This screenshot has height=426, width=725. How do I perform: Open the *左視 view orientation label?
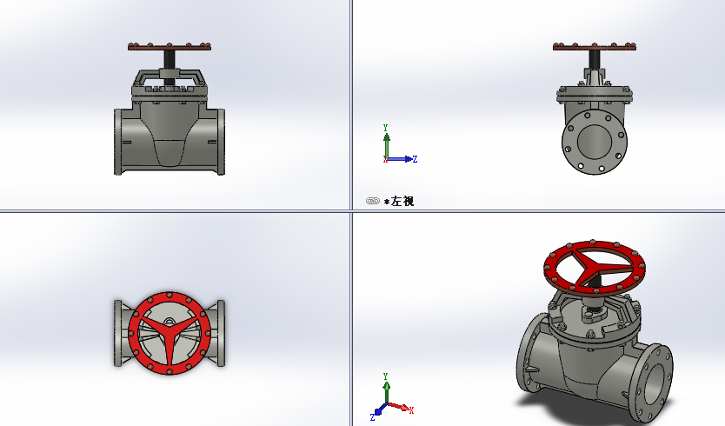(399, 201)
